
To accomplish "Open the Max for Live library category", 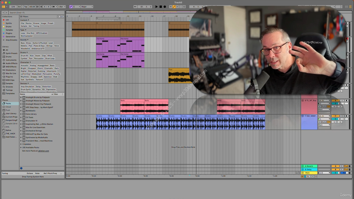I will 11,73.
